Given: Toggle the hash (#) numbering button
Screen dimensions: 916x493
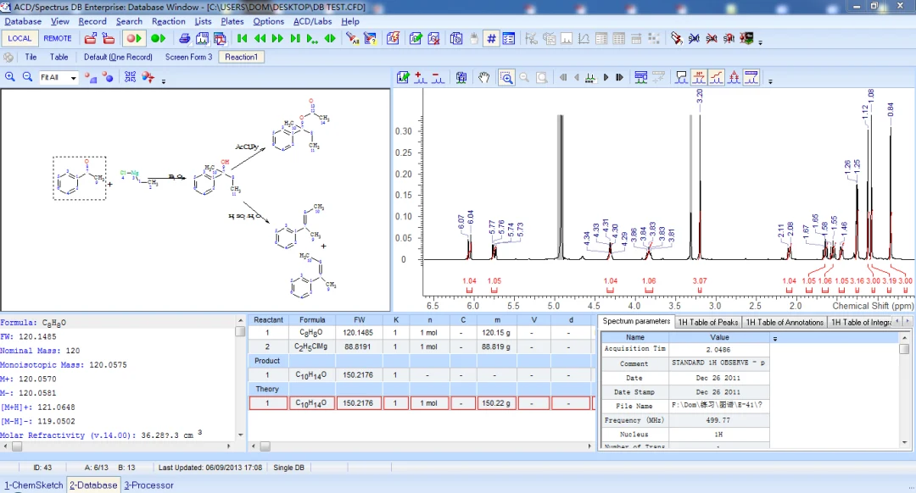Looking at the screenshot, I should [491, 38].
